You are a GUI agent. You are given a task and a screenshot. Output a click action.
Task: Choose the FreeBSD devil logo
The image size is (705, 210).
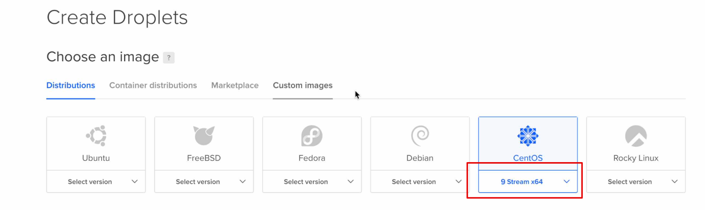[204, 135]
